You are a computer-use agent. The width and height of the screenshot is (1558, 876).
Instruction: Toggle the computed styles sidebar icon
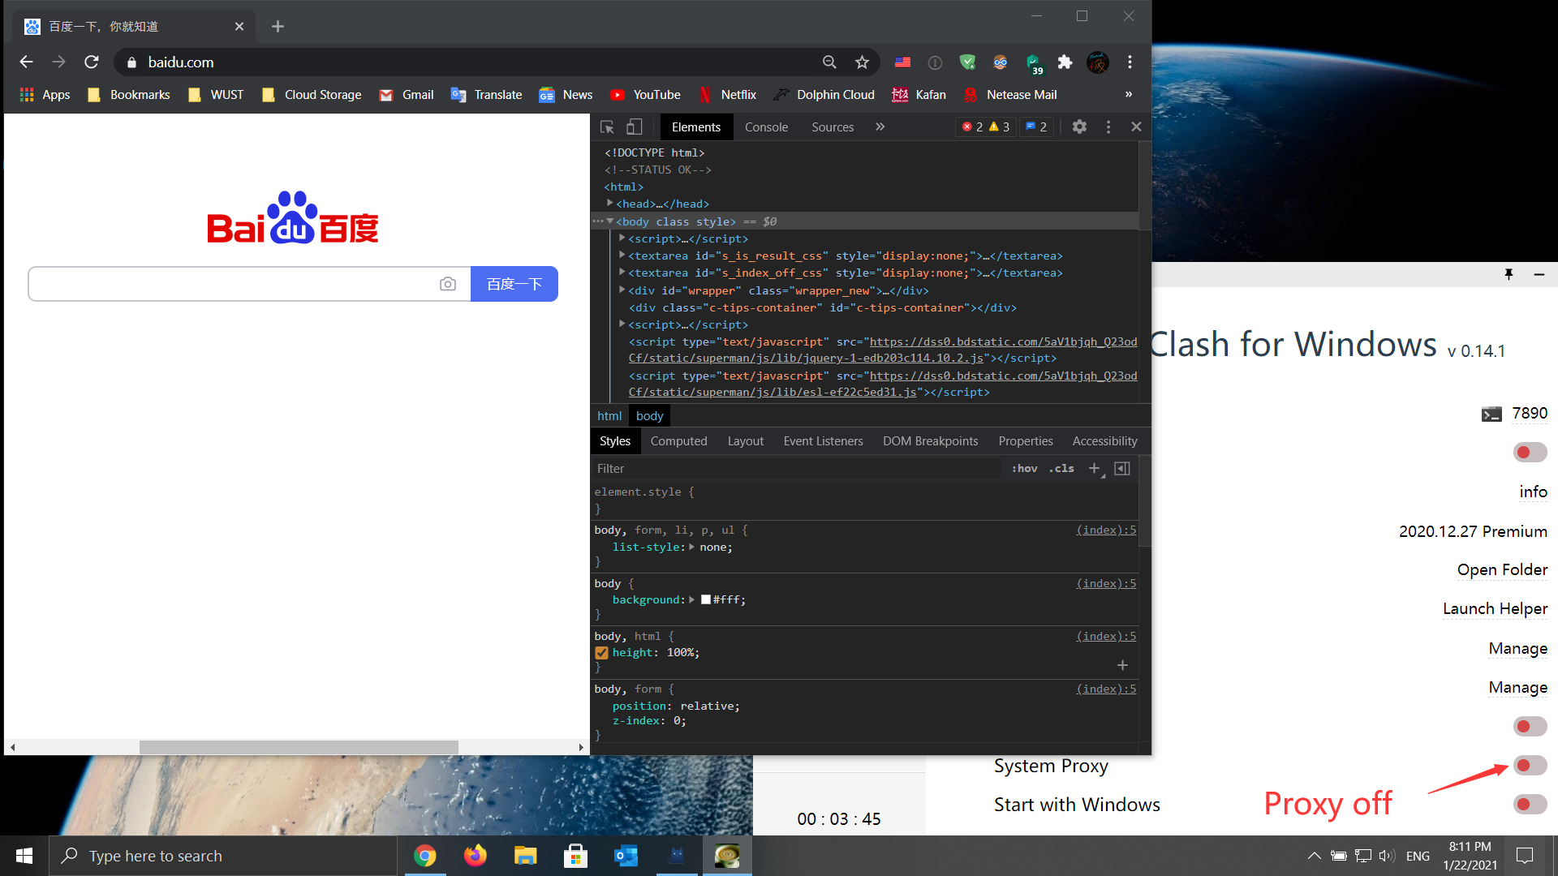pos(1122,469)
